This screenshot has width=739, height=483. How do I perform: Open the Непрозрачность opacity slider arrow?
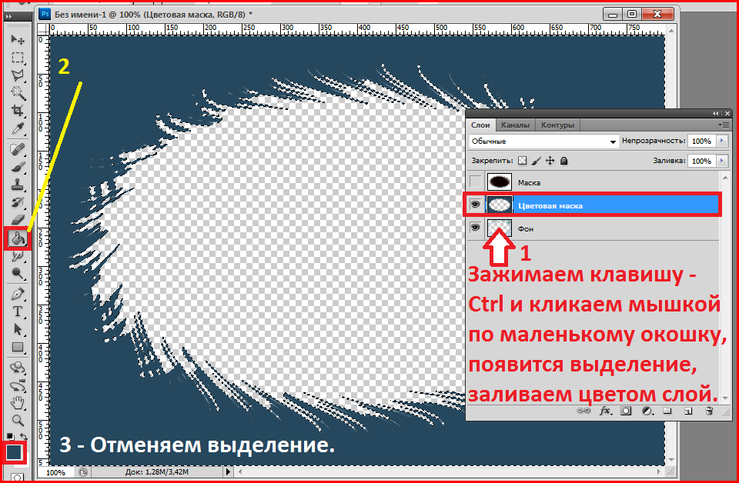tap(722, 141)
